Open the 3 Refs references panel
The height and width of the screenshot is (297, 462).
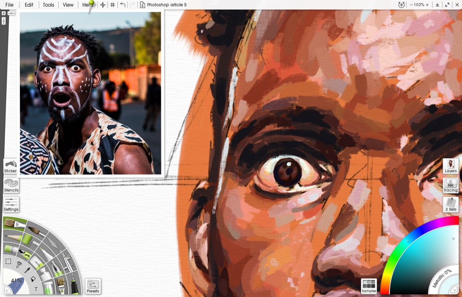450,205
